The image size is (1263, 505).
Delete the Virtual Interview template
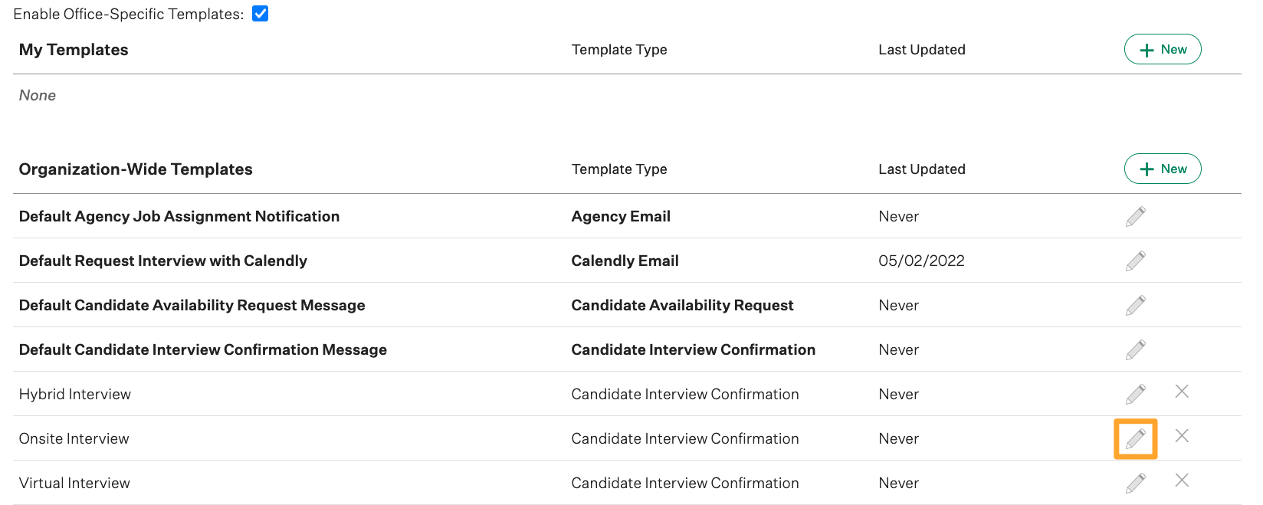click(1182, 480)
